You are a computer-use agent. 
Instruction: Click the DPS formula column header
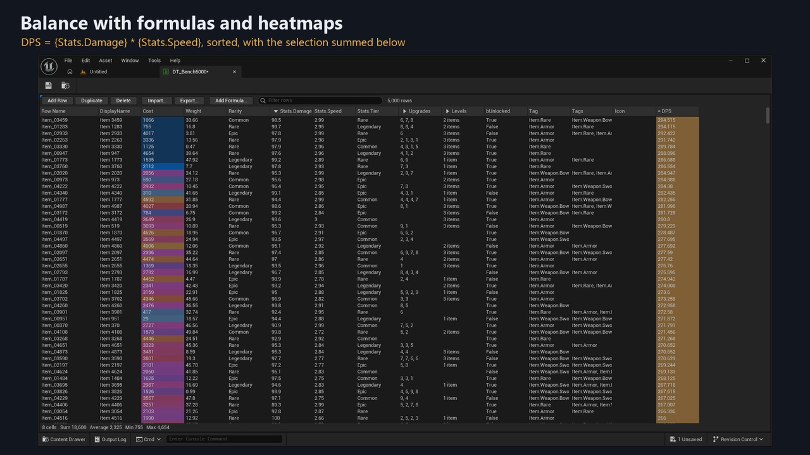click(677, 111)
